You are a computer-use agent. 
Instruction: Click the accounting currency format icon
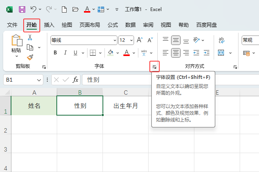pos(246,53)
